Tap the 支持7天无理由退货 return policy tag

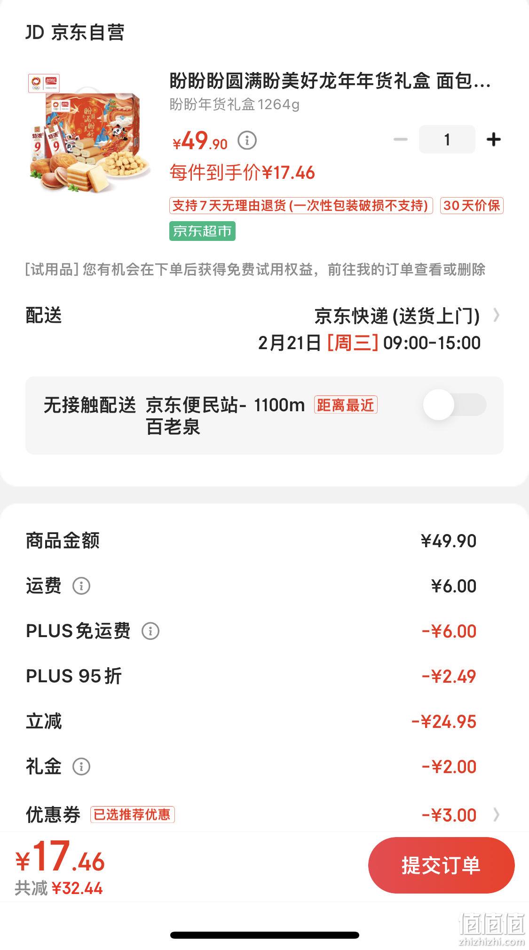[301, 206]
